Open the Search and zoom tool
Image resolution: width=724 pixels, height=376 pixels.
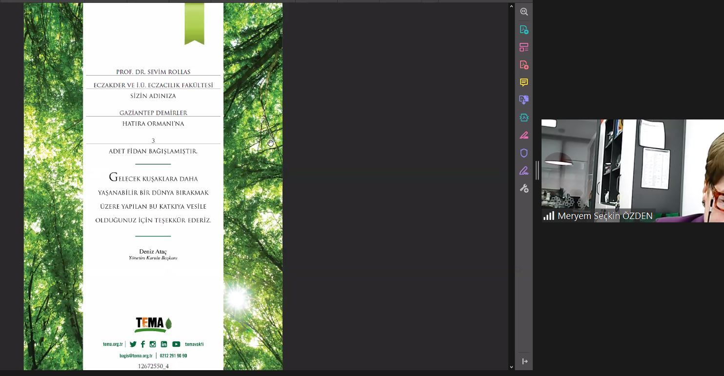point(524,12)
